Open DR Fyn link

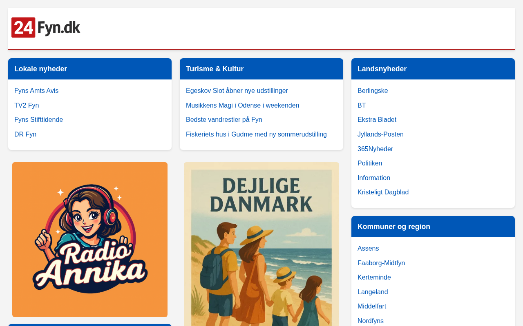(x=25, y=134)
